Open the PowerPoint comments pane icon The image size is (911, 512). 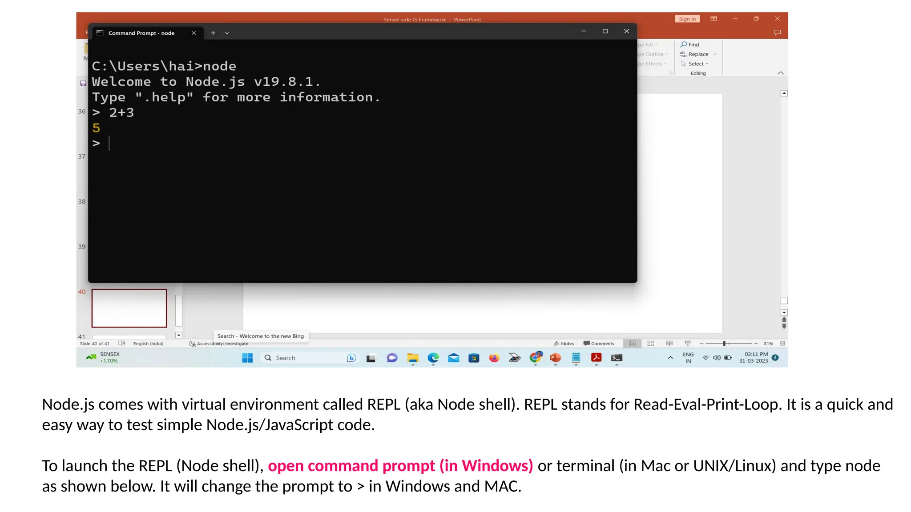[777, 32]
